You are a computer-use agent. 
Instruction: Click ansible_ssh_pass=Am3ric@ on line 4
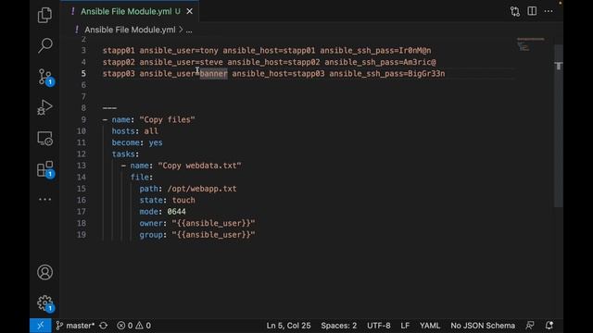(380, 62)
